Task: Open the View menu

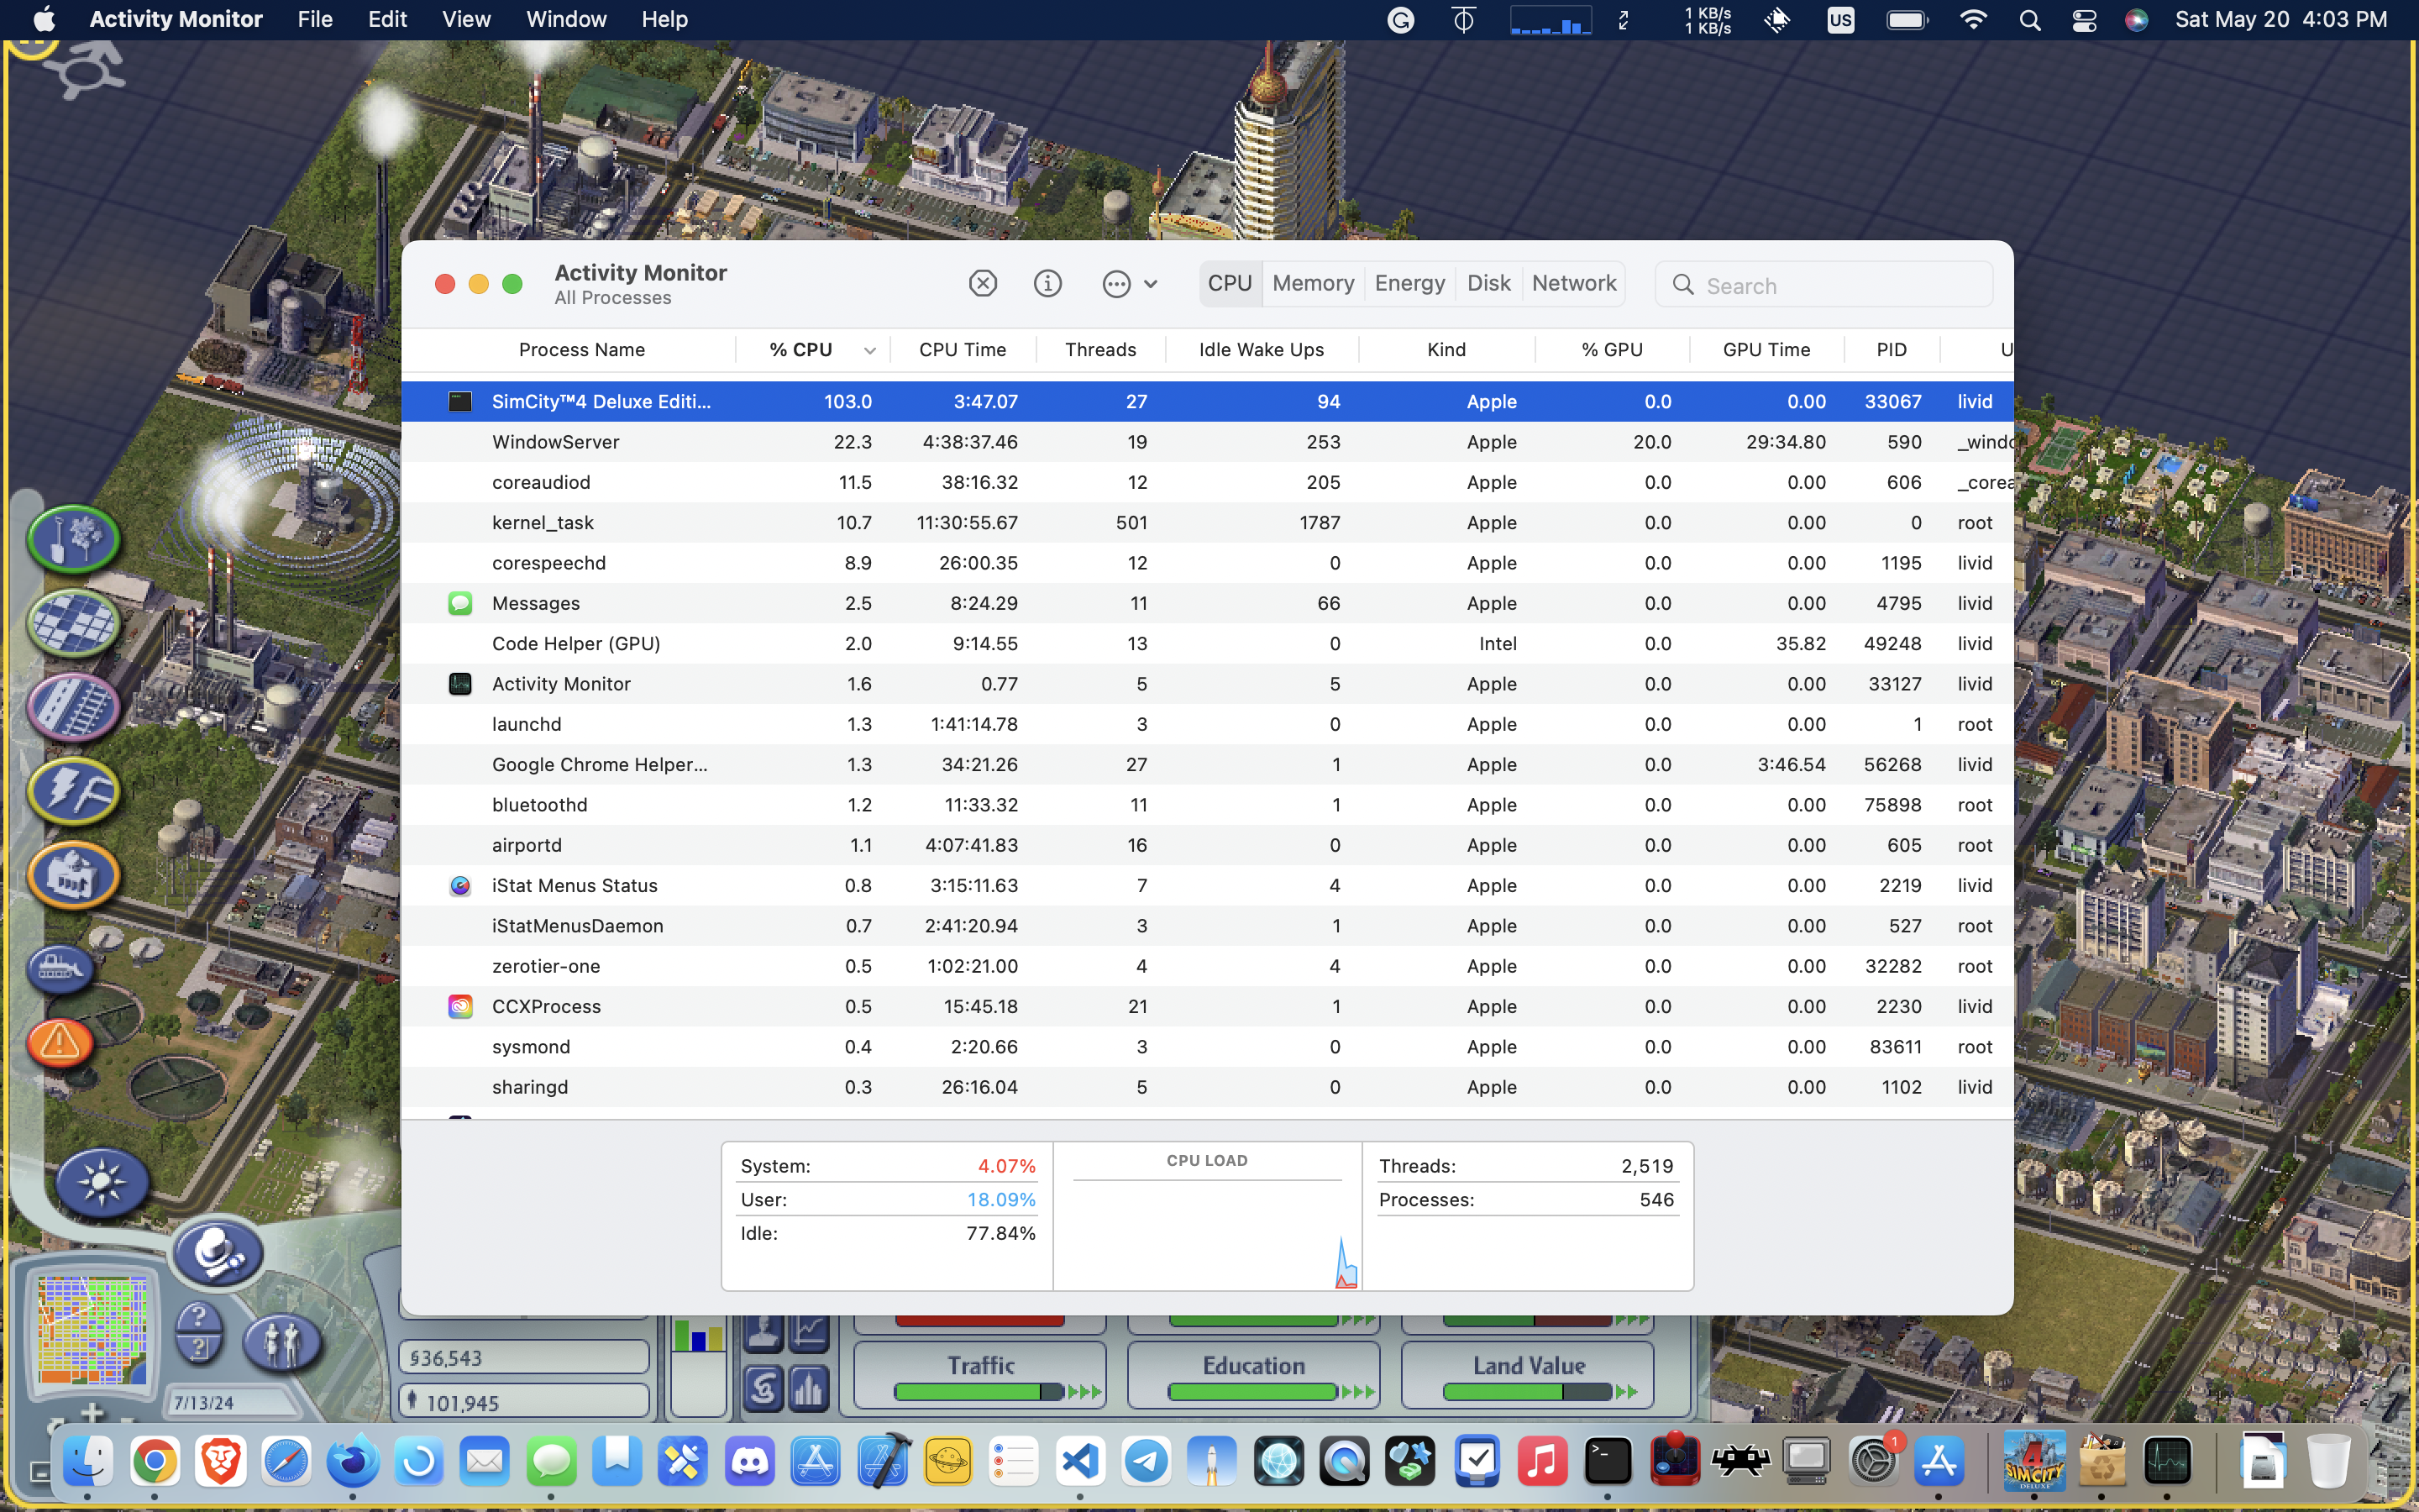Action: click(x=466, y=19)
